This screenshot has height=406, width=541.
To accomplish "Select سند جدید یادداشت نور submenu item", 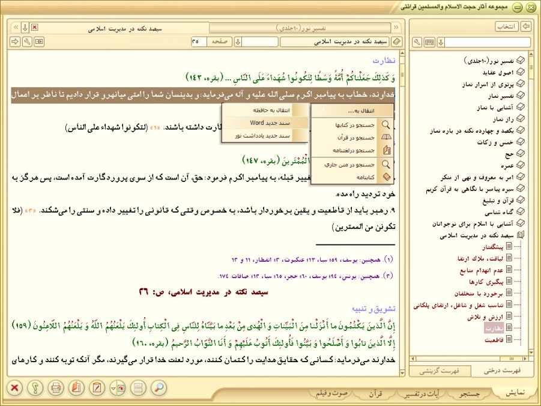I will pyautogui.click(x=265, y=136).
